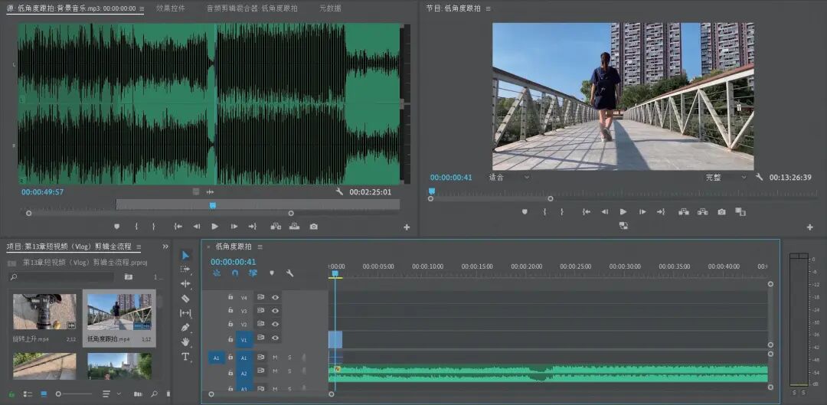Open Program monitor button editor plus
The image size is (827, 405).
pyautogui.click(x=809, y=227)
